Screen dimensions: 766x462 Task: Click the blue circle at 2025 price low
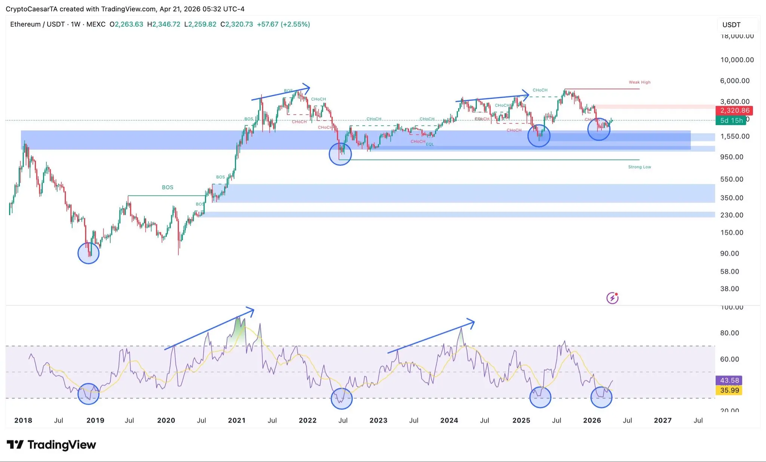pyautogui.click(x=539, y=136)
